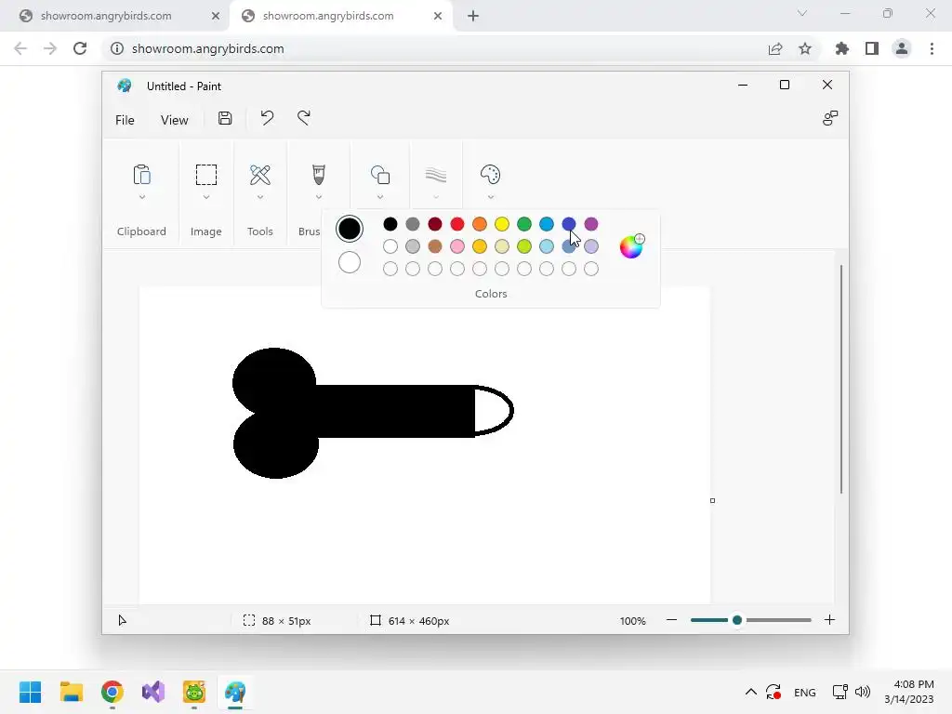The image size is (952, 714).
Task: Click the canvas corner resize handle
Action: click(712, 500)
